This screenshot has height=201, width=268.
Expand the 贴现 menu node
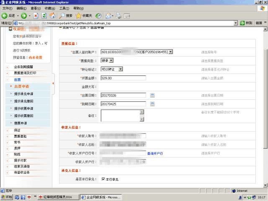tap(8, 155)
